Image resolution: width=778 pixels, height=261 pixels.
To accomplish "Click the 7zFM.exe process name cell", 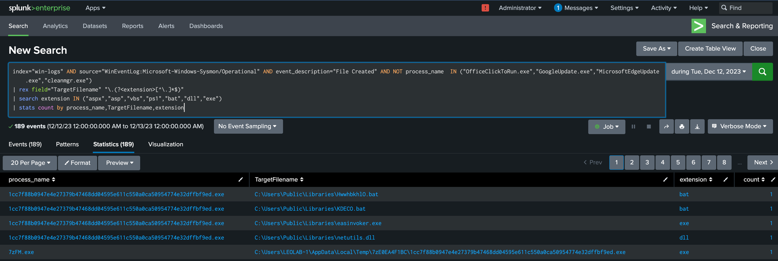I will click(x=21, y=252).
